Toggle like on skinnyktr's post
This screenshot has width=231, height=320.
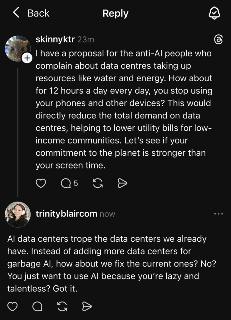click(41, 183)
